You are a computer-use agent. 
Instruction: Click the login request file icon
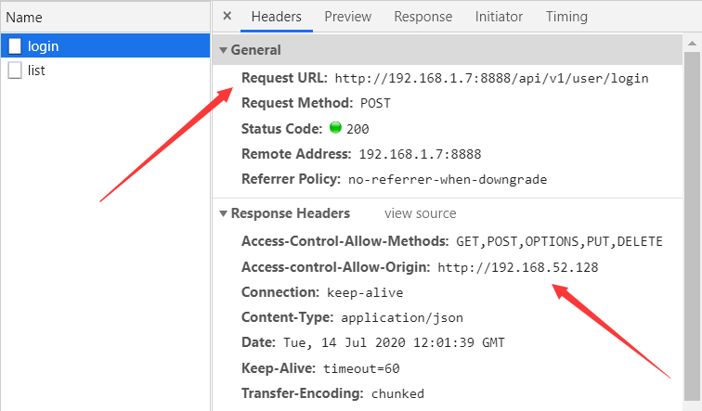tap(15, 46)
